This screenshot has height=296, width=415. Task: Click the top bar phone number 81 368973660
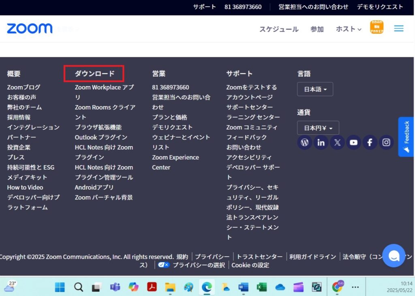243,6
